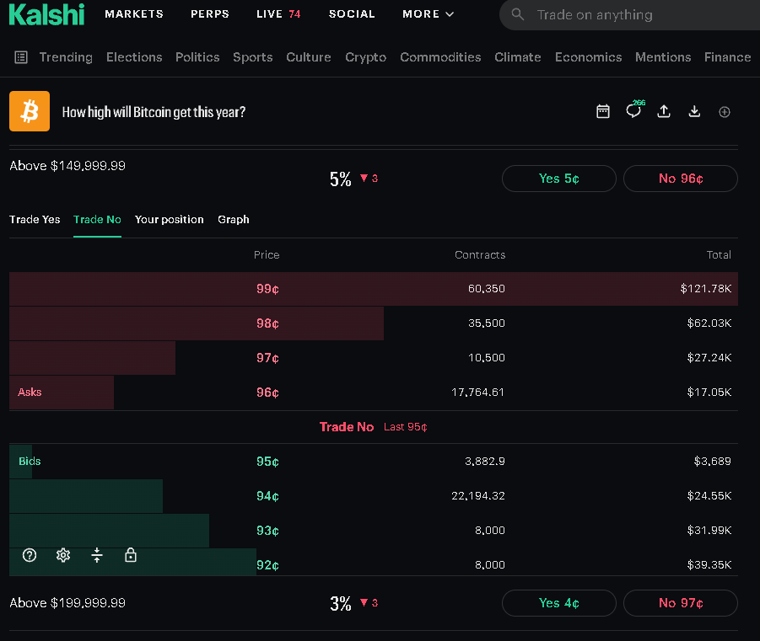Select the Sports category

[x=253, y=57]
